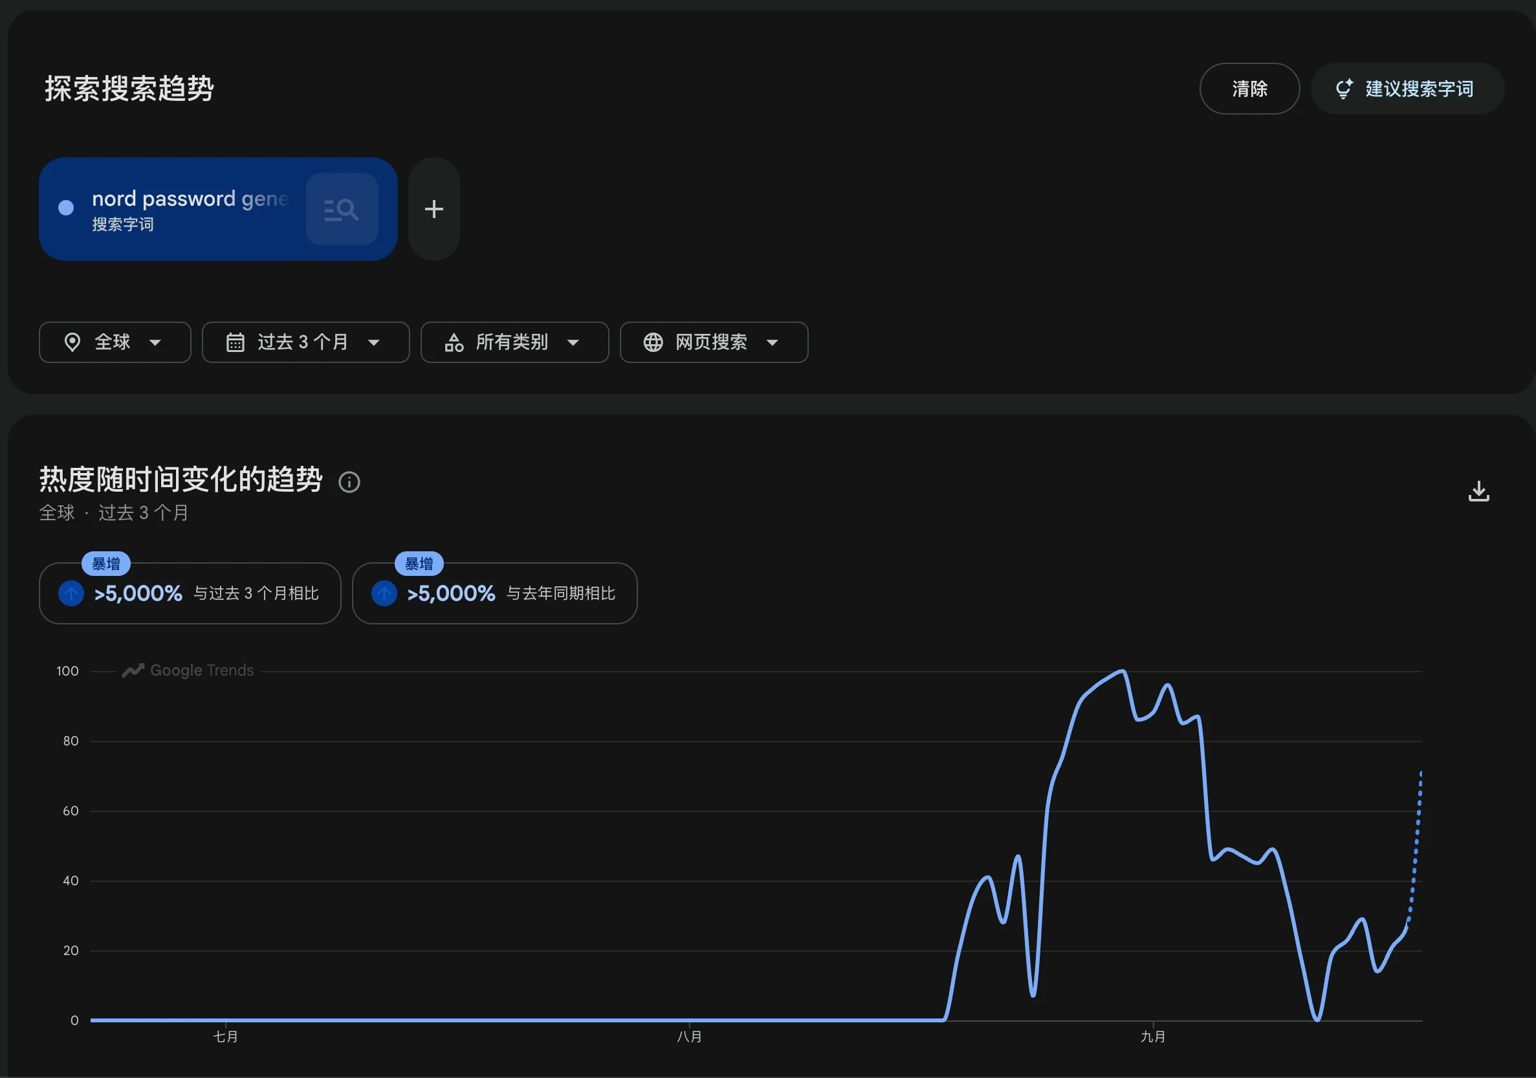
Task: Download the trend chart data
Action: (1479, 491)
